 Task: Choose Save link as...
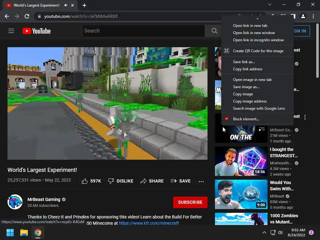pyautogui.click(x=257, y=62)
